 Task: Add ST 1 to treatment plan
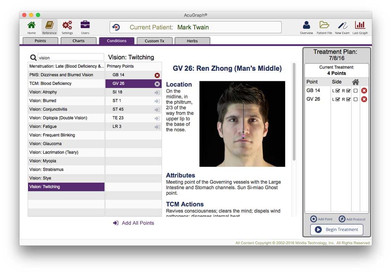[x=157, y=101]
